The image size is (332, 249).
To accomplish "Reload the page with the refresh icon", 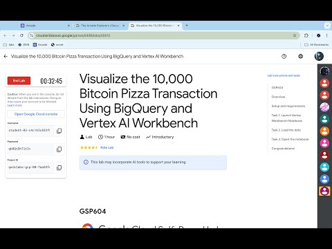I will (x=21, y=35).
